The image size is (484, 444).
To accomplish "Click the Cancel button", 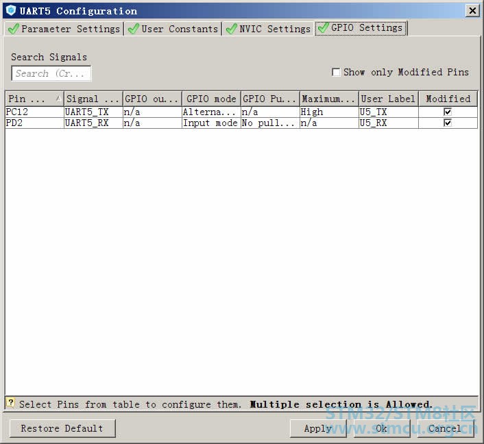I will tap(445, 428).
